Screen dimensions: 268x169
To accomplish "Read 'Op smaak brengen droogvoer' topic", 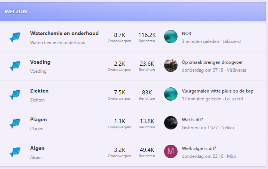I will click(212, 62).
